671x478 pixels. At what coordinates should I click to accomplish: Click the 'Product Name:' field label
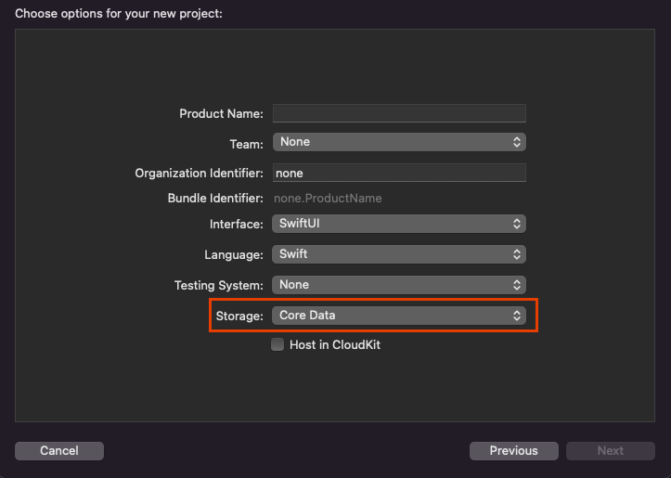tap(221, 113)
